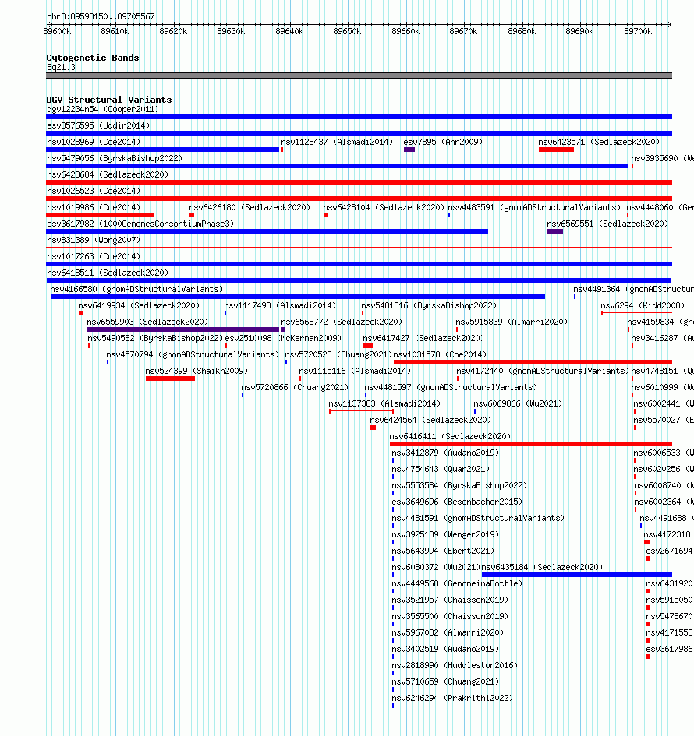Open nsv1028969 (Coe2014) variant label
This screenshot has width=694, height=736.
pyautogui.click(x=94, y=142)
